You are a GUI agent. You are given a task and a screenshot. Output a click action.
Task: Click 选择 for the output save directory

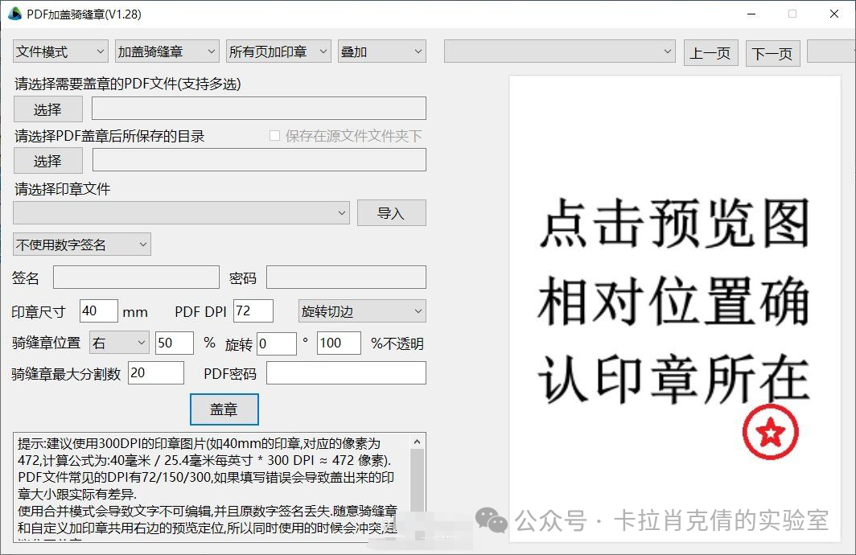point(47,160)
